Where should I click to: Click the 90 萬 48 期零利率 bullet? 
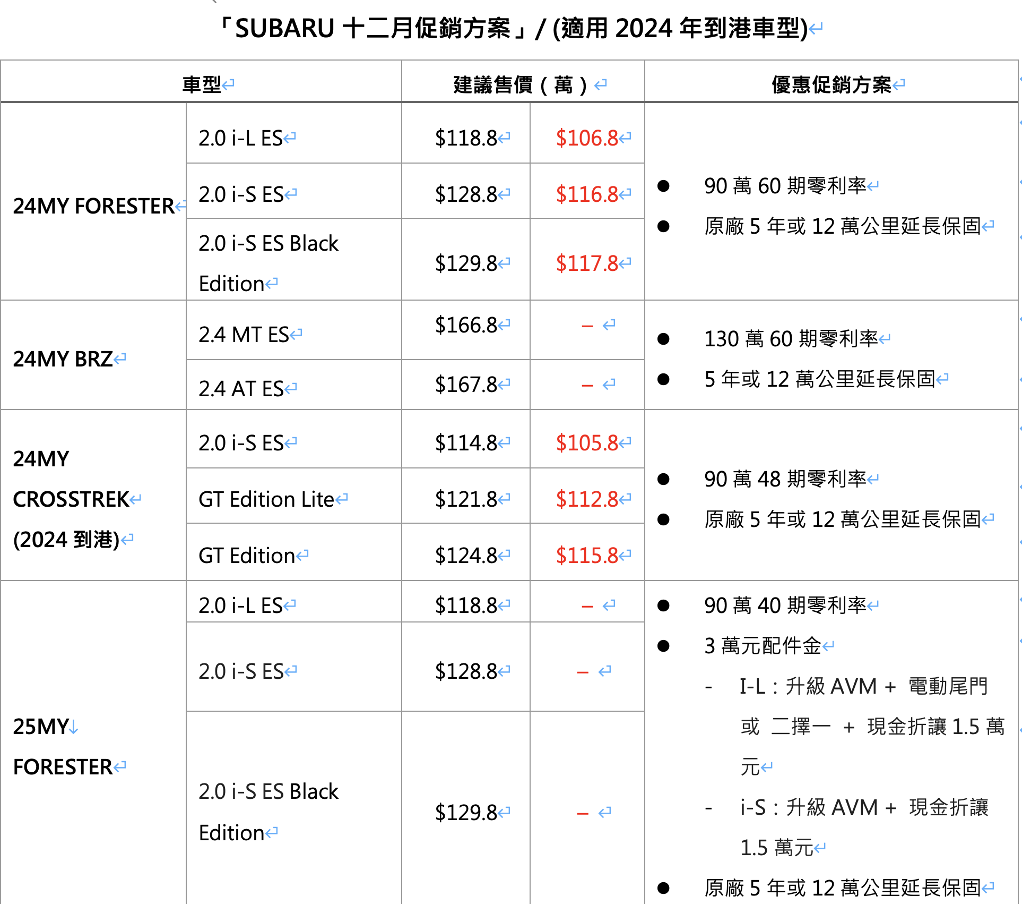tap(785, 479)
